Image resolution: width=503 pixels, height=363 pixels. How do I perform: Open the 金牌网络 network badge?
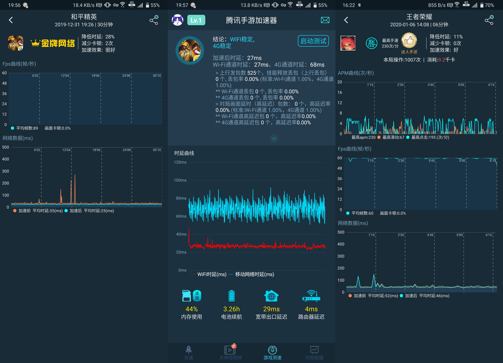(52, 43)
